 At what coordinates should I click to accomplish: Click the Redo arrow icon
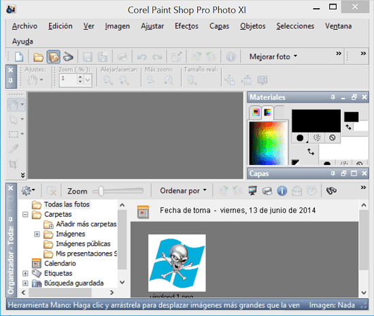click(x=157, y=57)
